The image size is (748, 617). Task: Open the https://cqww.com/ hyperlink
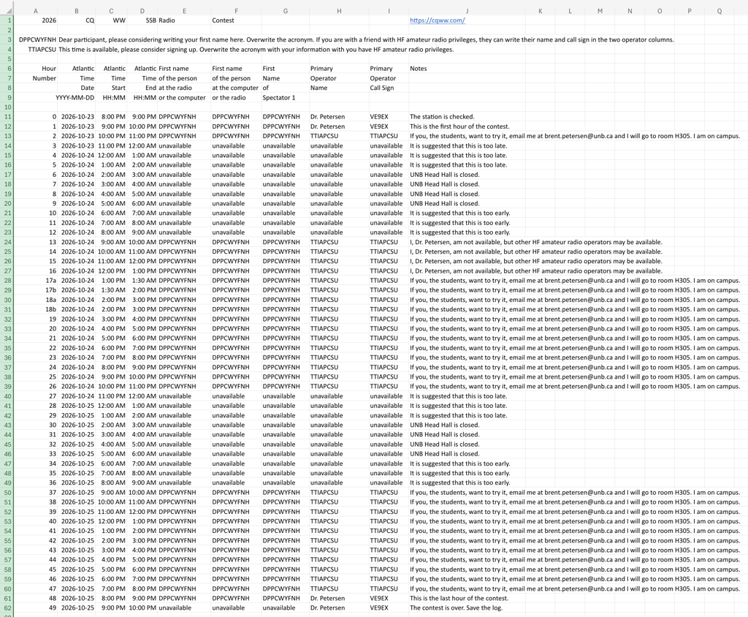437,20
